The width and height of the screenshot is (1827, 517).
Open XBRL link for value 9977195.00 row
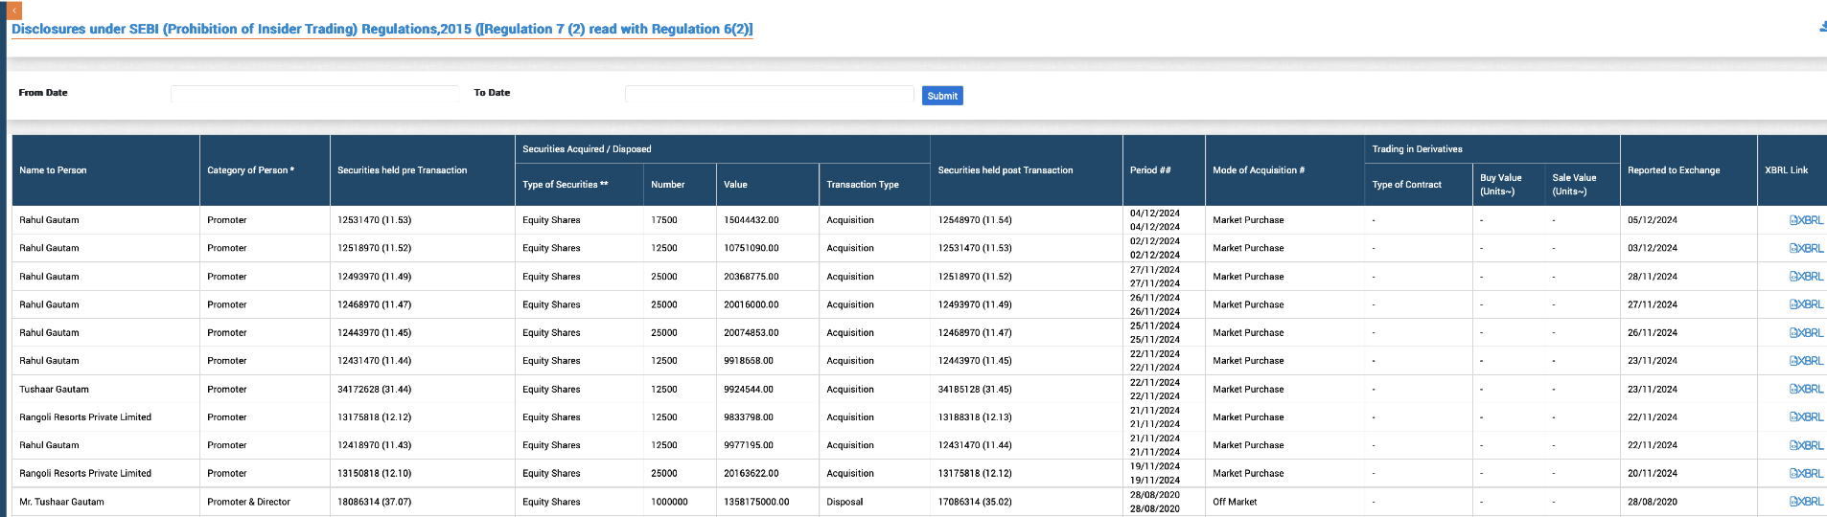point(1806,445)
